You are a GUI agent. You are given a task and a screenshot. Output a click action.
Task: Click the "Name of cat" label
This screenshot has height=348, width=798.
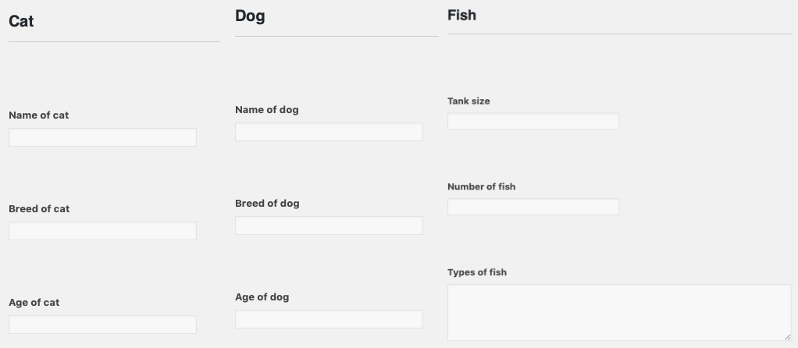pyautogui.click(x=39, y=115)
